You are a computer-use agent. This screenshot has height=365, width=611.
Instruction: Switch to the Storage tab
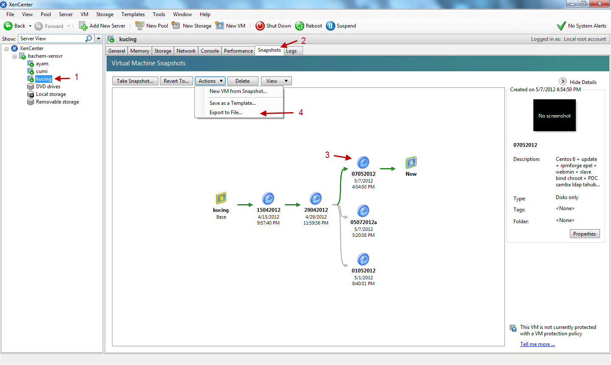point(163,51)
